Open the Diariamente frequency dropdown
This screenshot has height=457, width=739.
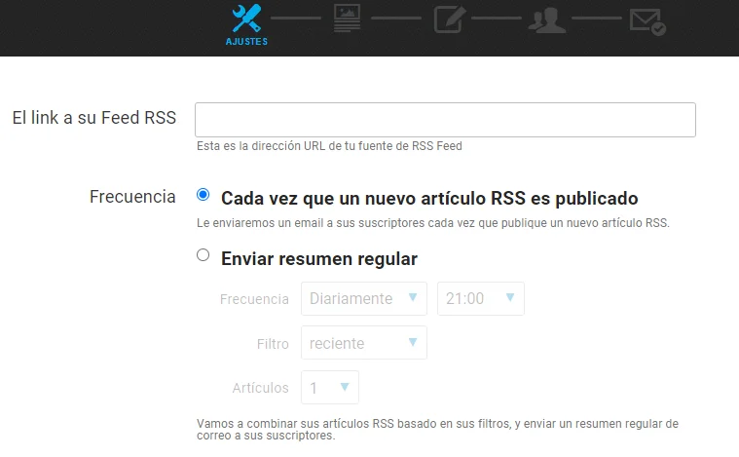click(x=364, y=298)
